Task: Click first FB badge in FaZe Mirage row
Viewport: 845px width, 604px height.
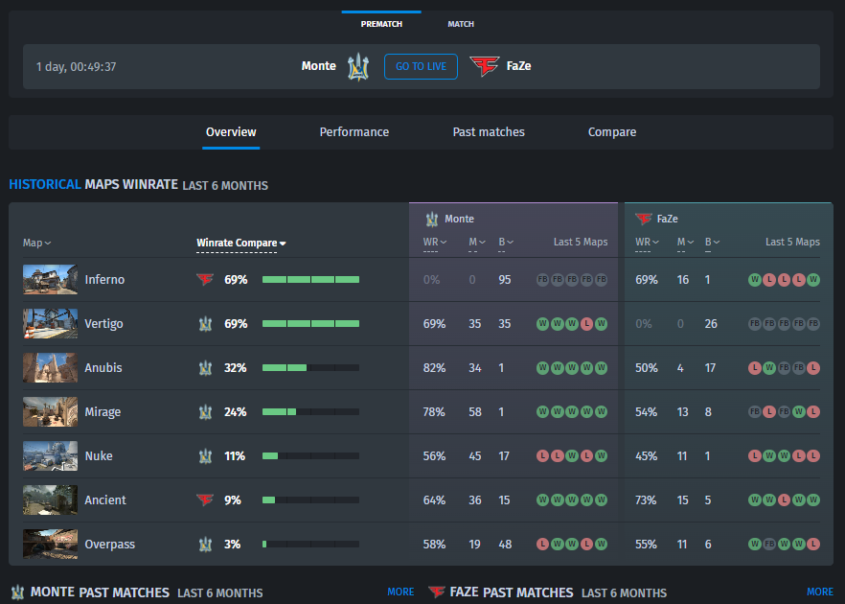Action: pos(755,411)
